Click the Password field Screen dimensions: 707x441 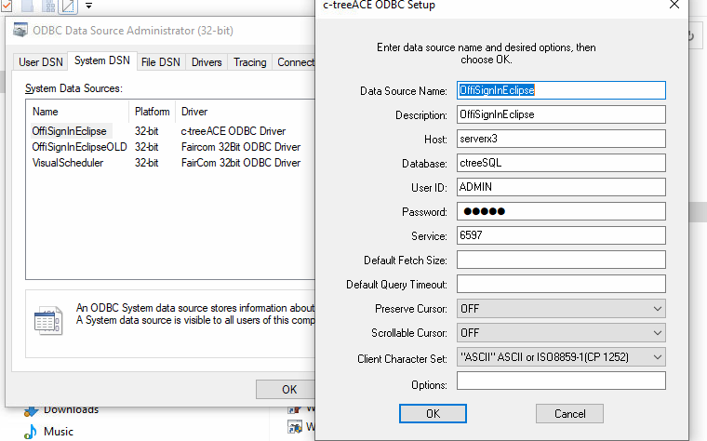click(561, 211)
